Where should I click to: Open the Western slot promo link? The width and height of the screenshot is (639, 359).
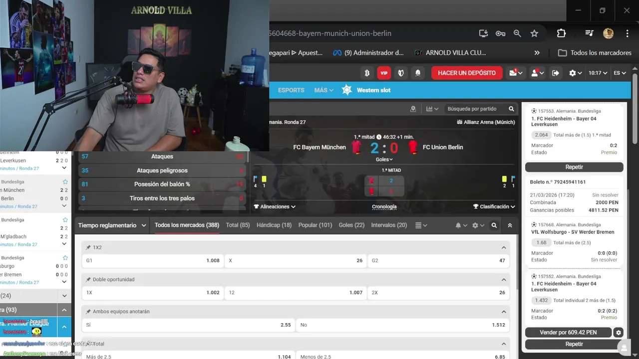366,90
